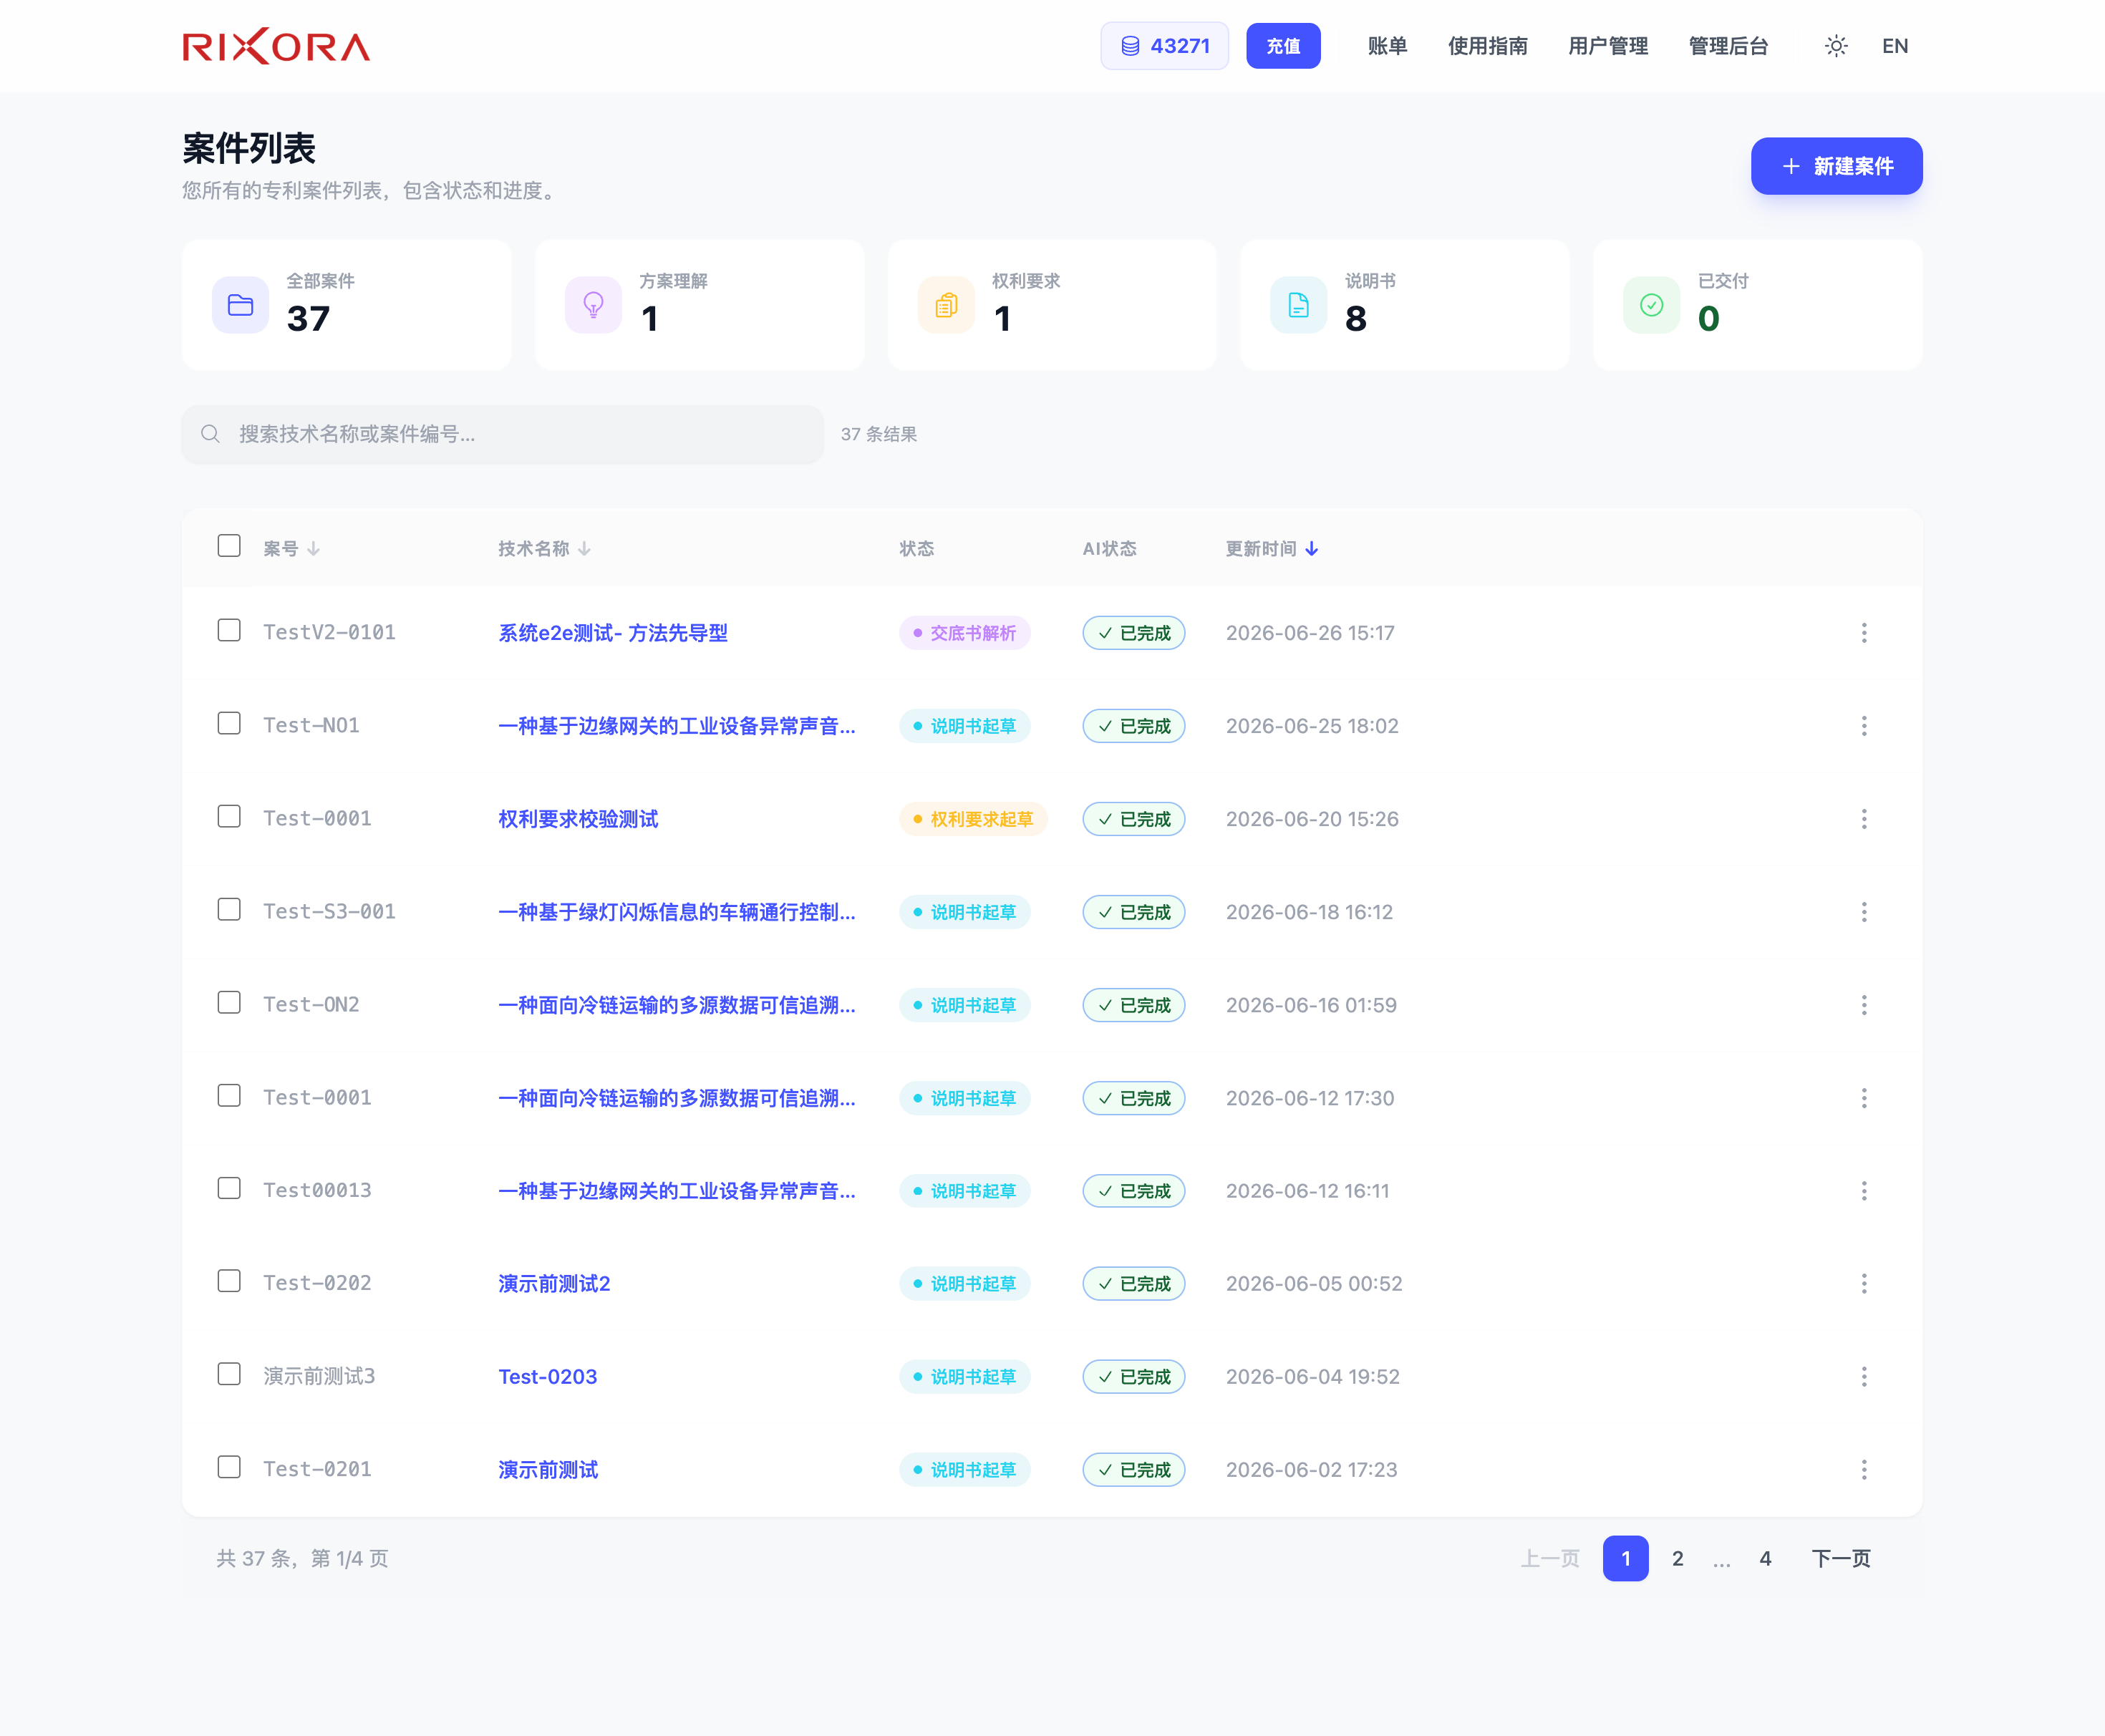Open the 权利要求校验测试 case link
Screen dimensions: 2105x1736
pyautogui.click(x=578, y=819)
